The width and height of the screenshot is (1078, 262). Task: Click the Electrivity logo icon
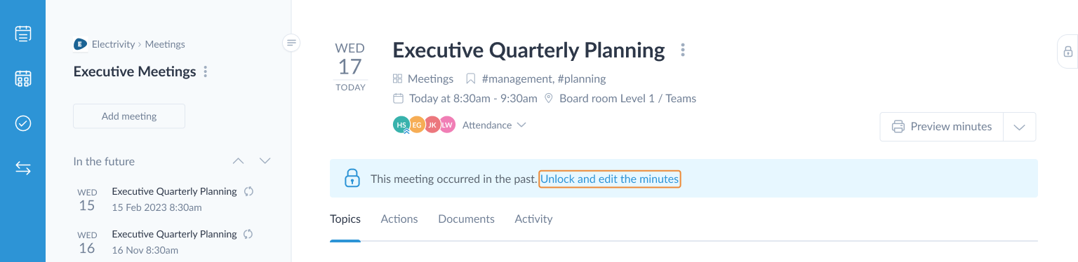click(80, 44)
